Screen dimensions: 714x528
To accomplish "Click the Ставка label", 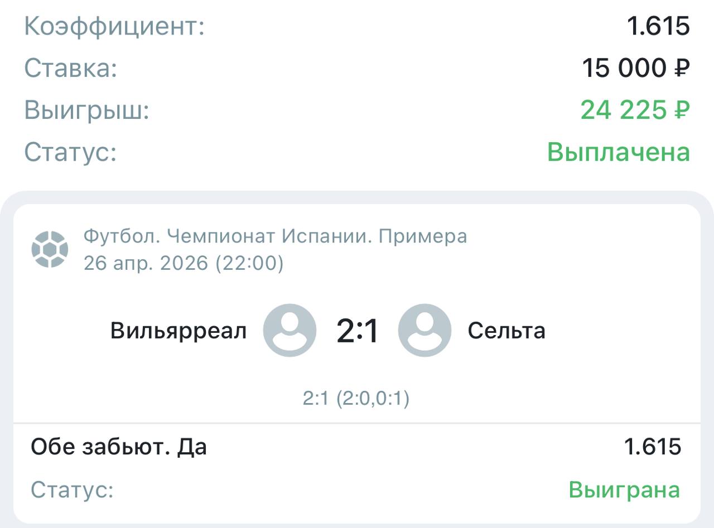I will 71,68.
